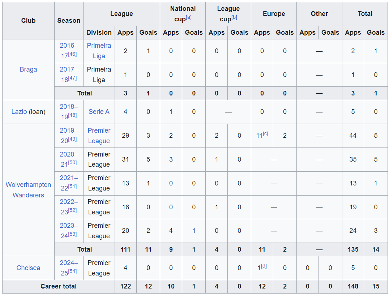Screen dimensions: 389x295
Task: Open the Chelsea club link
Action: (28, 268)
